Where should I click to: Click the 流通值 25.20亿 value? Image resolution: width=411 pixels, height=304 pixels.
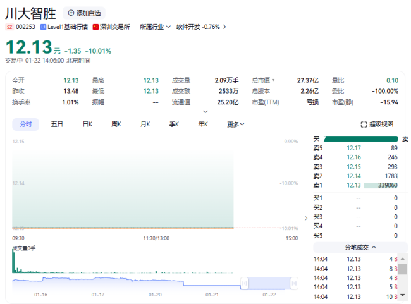point(228,102)
